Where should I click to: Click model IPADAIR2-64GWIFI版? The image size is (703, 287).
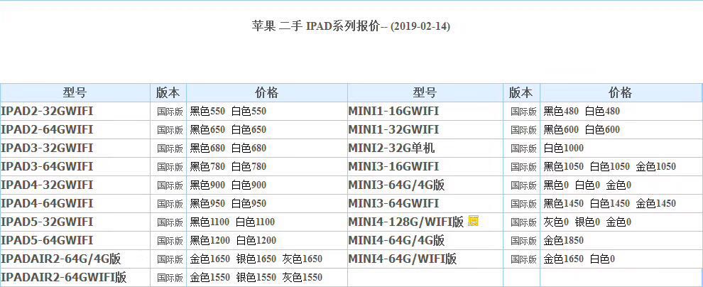pos(64,277)
